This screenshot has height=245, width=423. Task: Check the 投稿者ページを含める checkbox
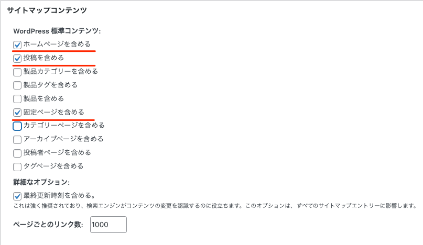coord(17,153)
